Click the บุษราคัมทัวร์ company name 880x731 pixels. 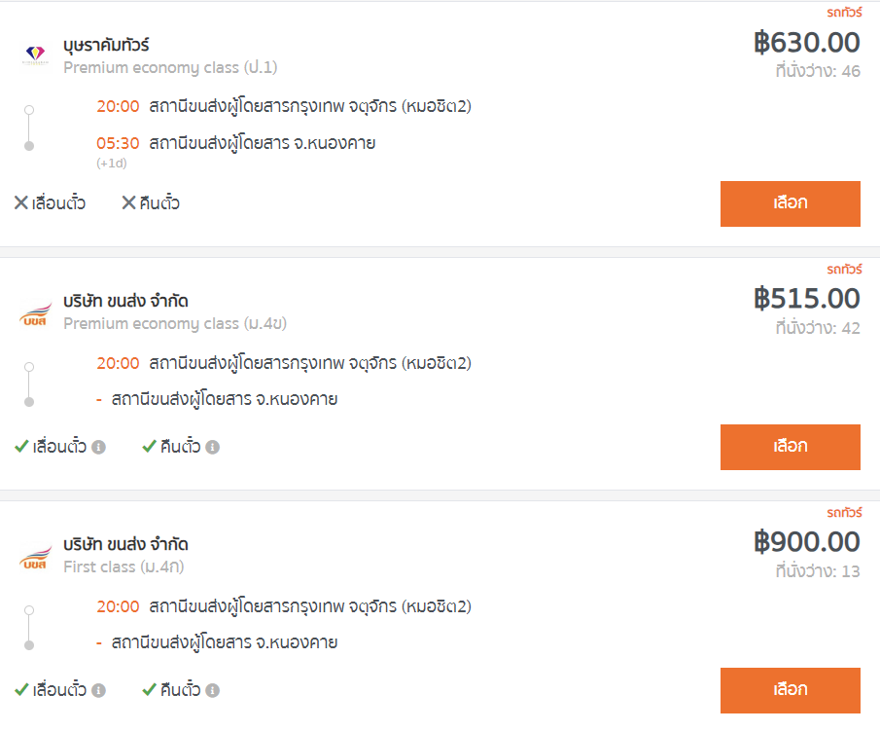[106, 45]
